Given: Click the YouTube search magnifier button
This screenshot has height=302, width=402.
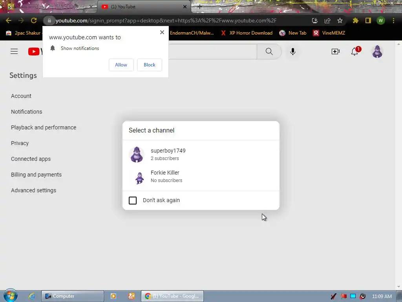Looking at the screenshot, I should coord(269,52).
